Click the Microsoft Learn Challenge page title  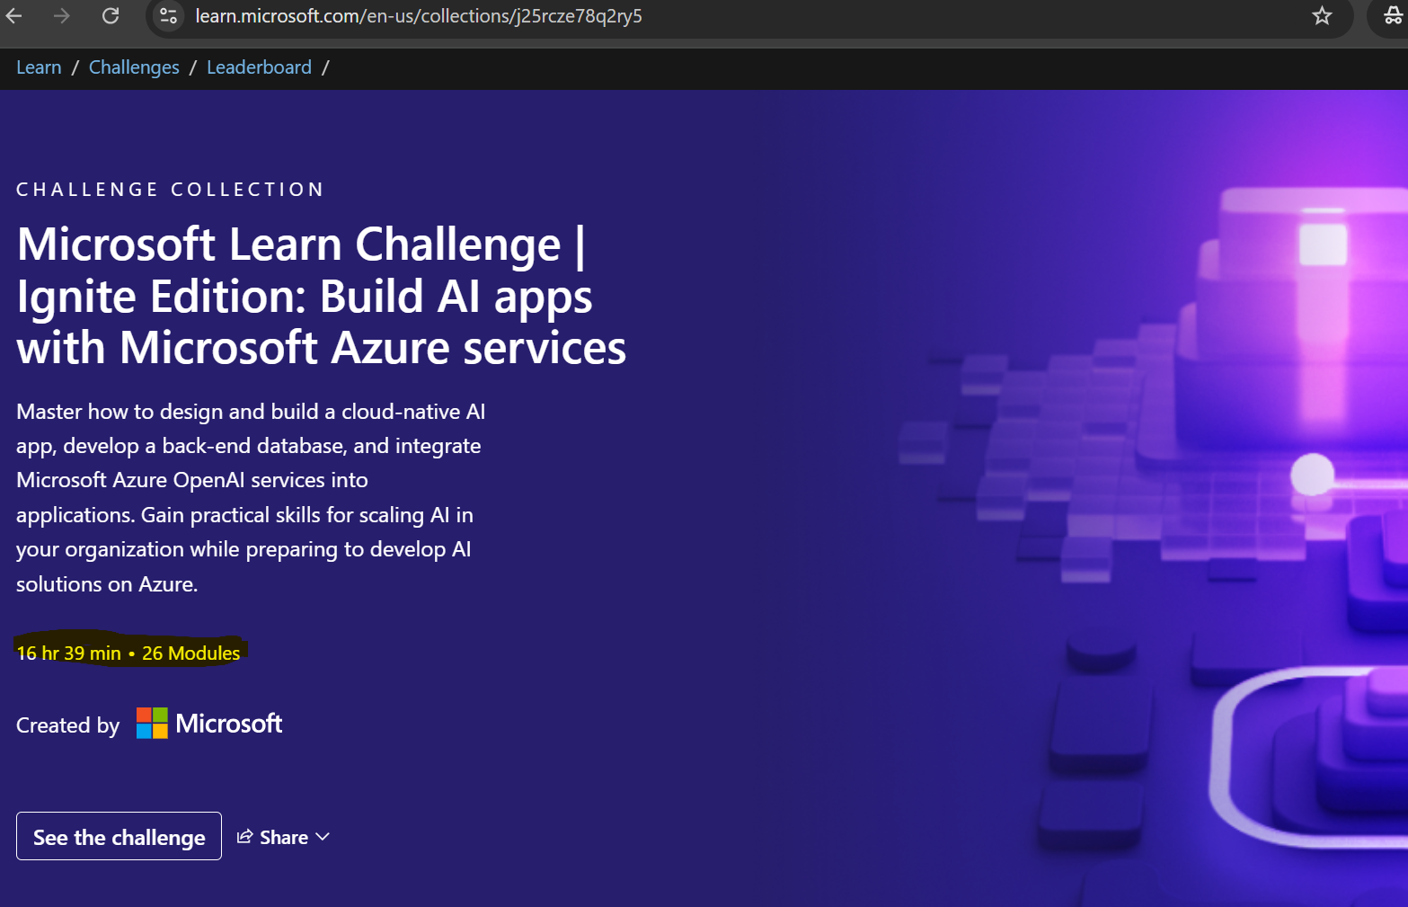coord(321,296)
